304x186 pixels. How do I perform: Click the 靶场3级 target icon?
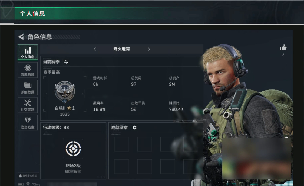point(73,149)
